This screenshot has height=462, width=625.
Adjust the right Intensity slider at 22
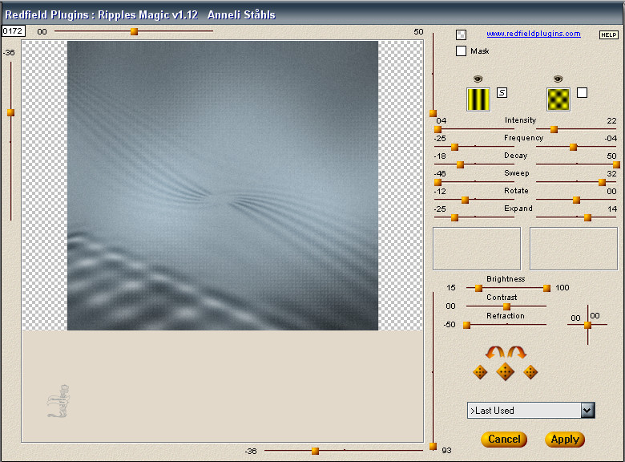pyautogui.click(x=554, y=129)
